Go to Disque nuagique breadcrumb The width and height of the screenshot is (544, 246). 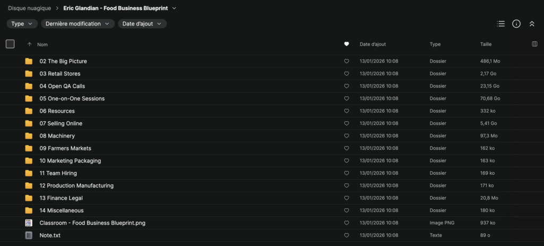[x=29, y=9]
